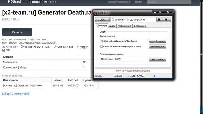Click the Multi-volume row label

[x=10, y=62]
